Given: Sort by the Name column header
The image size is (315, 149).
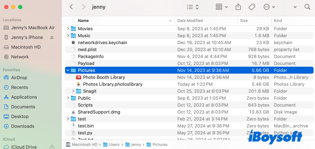Looking at the screenshot, I should [x=83, y=20].
